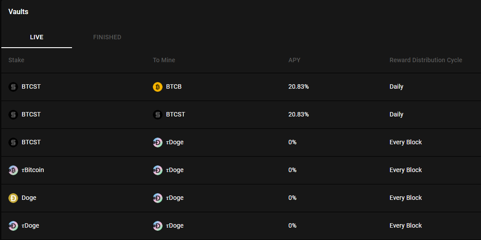
Task: Click Every Block in the Doge row
Action: pyautogui.click(x=405, y=198)
